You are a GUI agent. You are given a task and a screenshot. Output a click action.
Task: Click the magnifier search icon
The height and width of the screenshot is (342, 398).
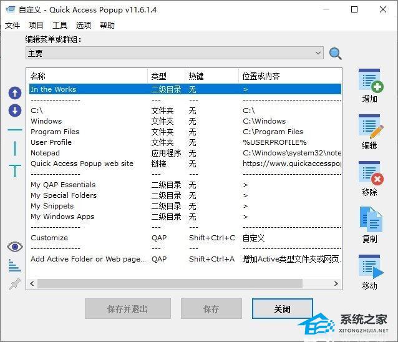click(x=336, y=54)
